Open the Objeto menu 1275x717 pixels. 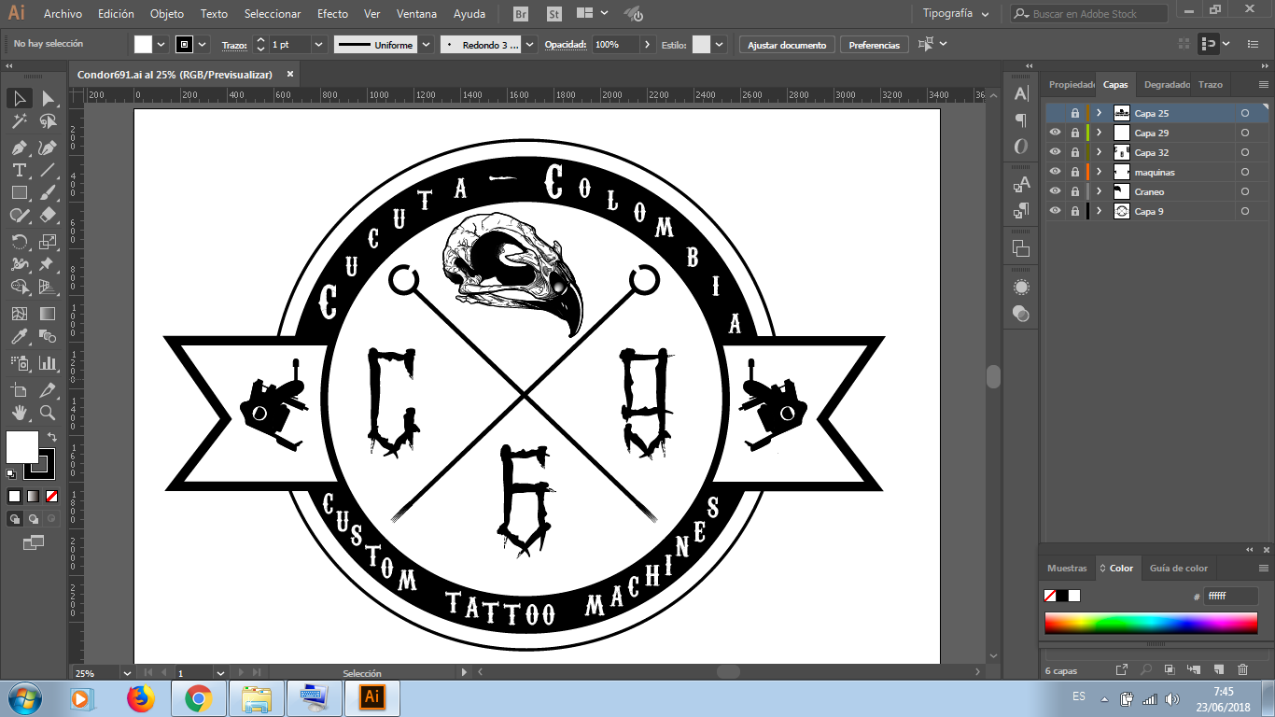[x=167, y=14]
